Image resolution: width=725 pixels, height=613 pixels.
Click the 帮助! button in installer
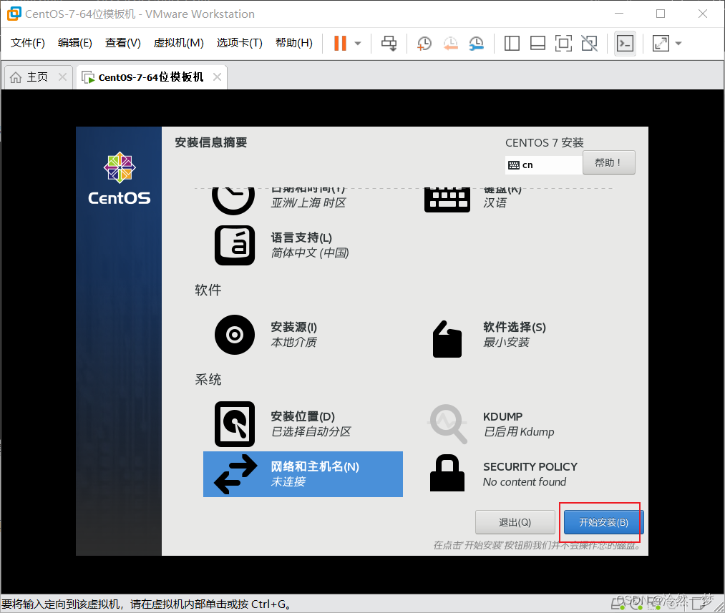coord(608,162)
